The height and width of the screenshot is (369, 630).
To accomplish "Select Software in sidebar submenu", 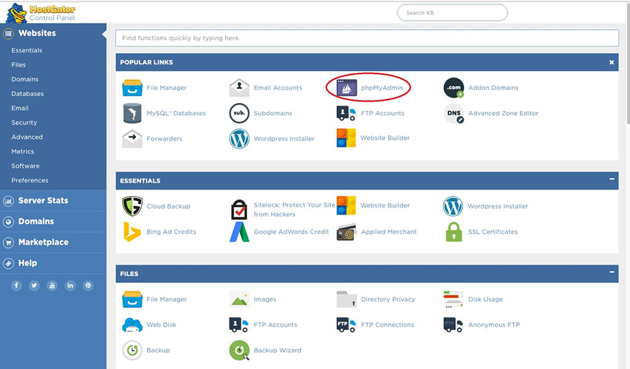I will click(x=25, y=166).
